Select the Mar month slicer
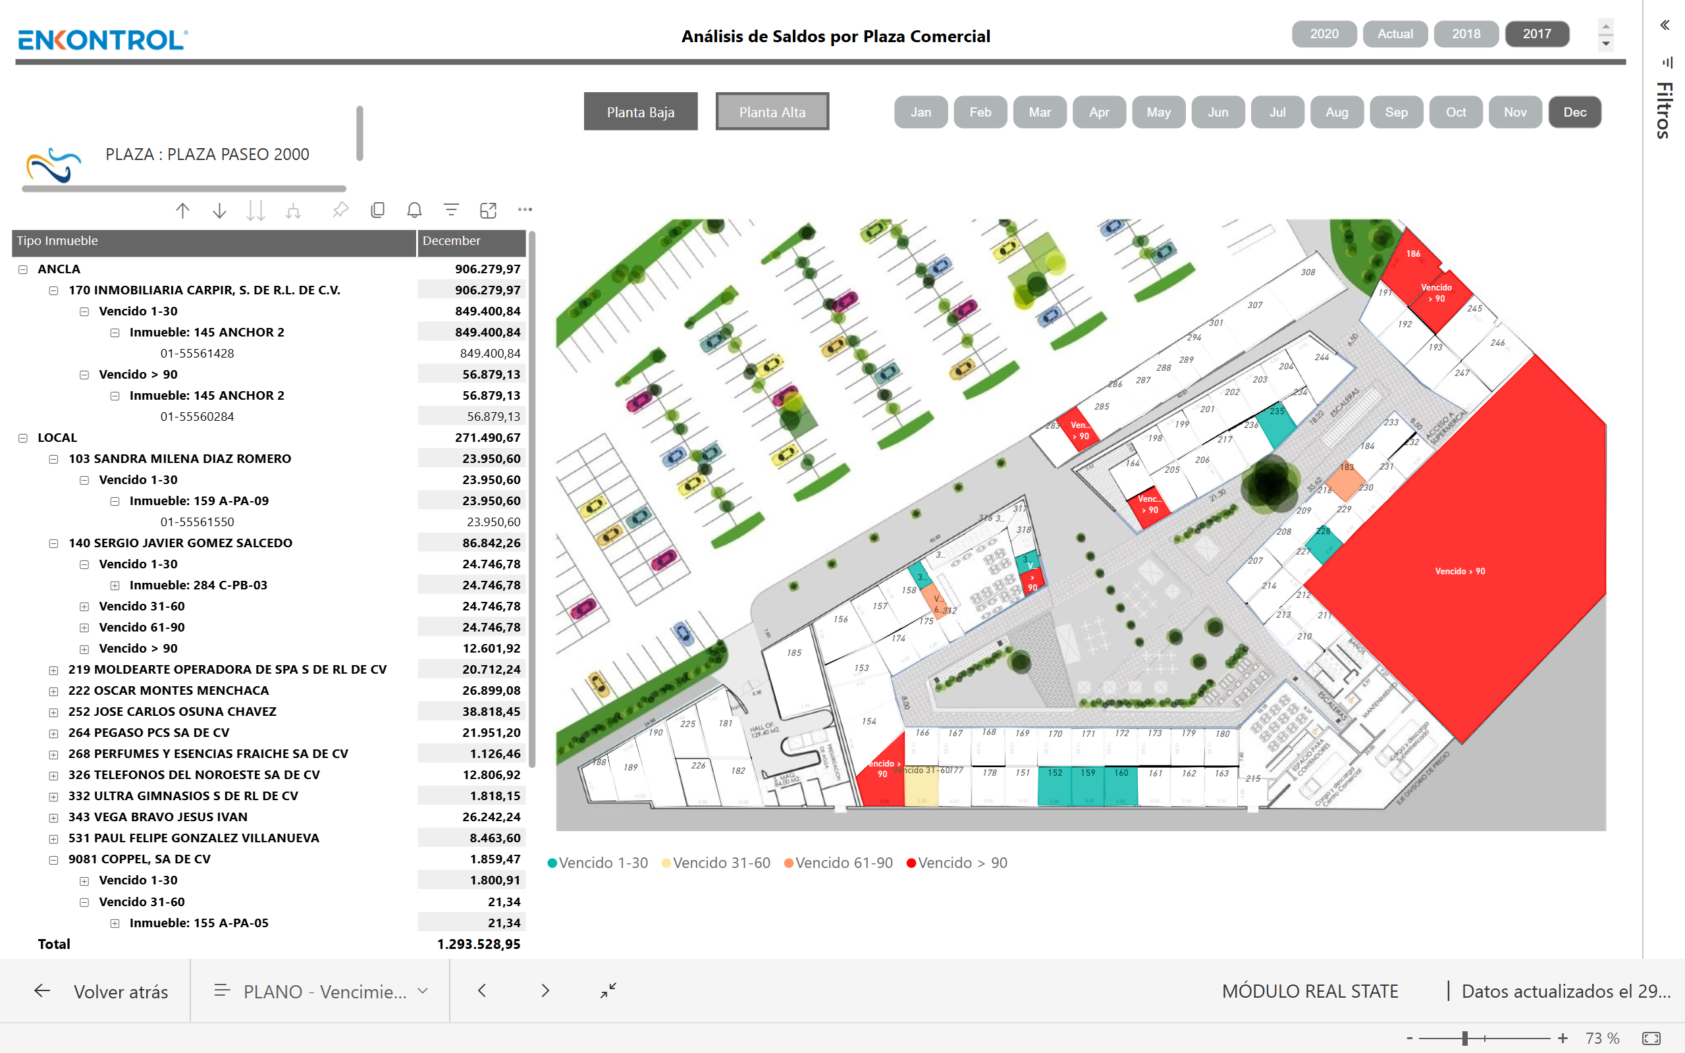This screenshot has width=1685, height=1053. [1040, 112]
